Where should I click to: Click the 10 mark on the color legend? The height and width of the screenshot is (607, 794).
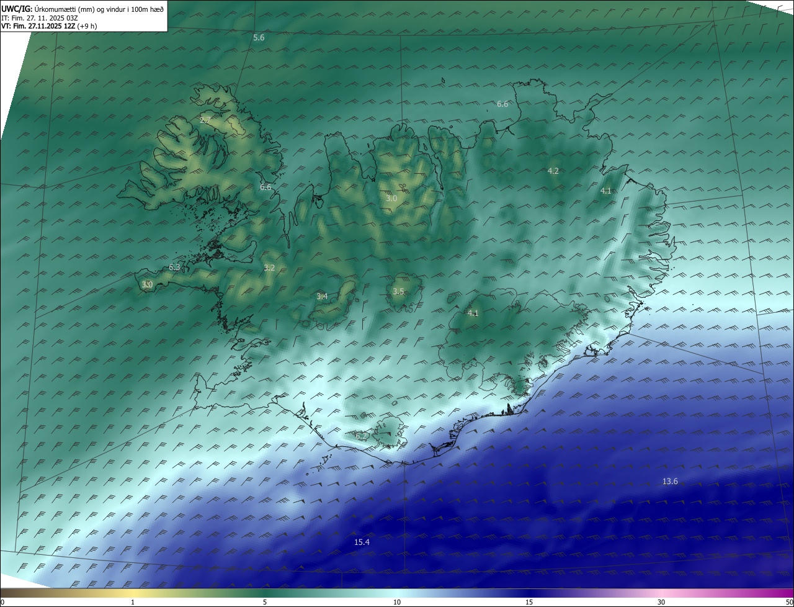pyautogui.click(x=397, y=602)
